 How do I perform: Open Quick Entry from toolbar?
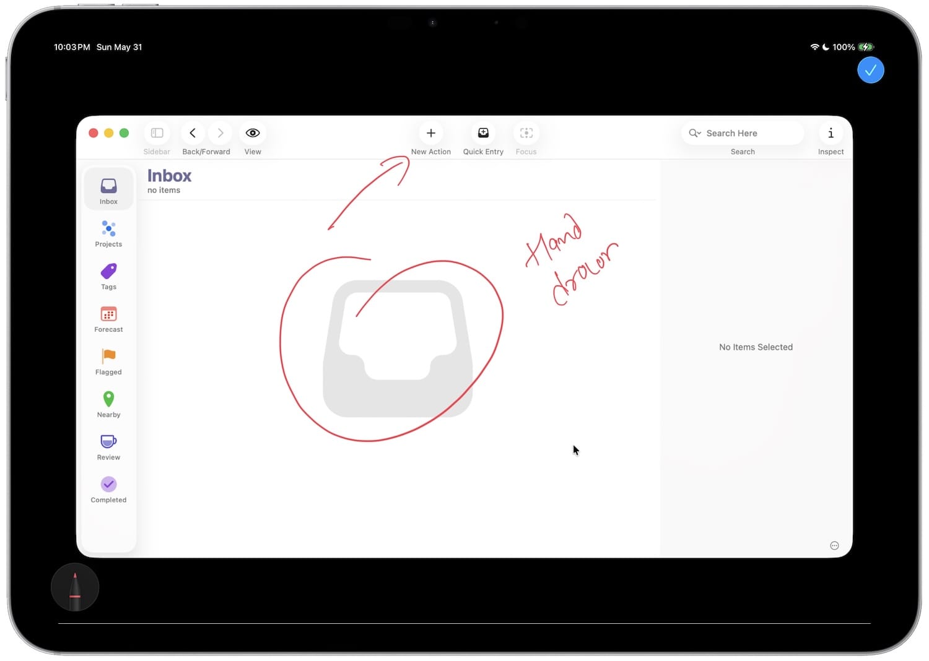coord(483,133)
